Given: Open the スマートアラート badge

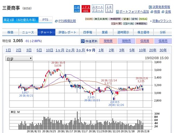Looking at the screenshot, I should click(x=98, y=9).
